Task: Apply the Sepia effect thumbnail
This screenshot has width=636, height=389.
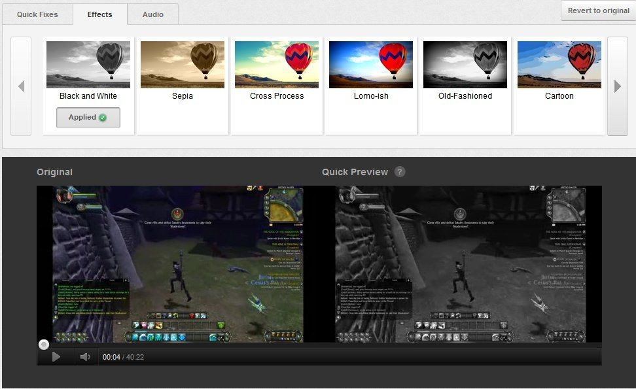Action: pyautogui.click(x=183, y=65)
